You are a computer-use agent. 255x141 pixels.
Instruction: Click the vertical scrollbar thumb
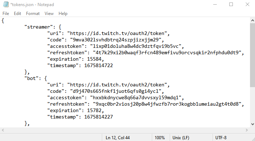[252, 55]
